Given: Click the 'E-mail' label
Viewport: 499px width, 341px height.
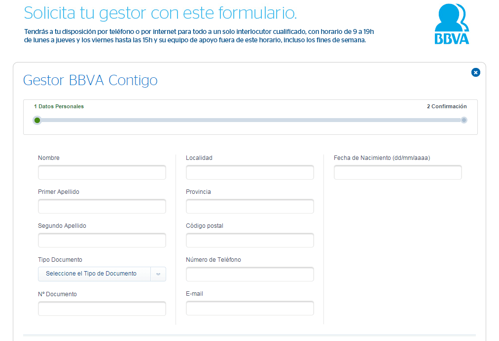Looking at the screenshot, I should [x=194, y=294].
